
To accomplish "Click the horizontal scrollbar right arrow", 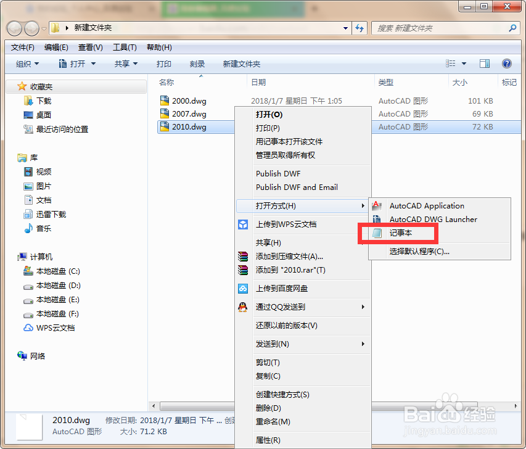I will pyautogui.click(x=516, y=406).
